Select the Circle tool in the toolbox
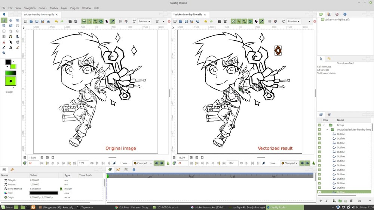The image size is (374, 210). click(18, 26)
